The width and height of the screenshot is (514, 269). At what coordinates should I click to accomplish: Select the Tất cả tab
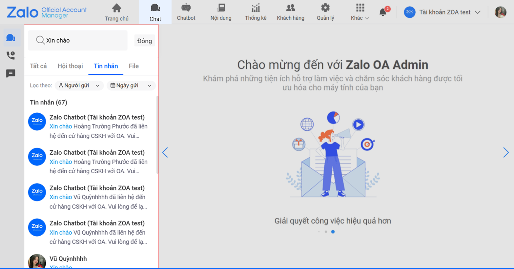(38, 66)
